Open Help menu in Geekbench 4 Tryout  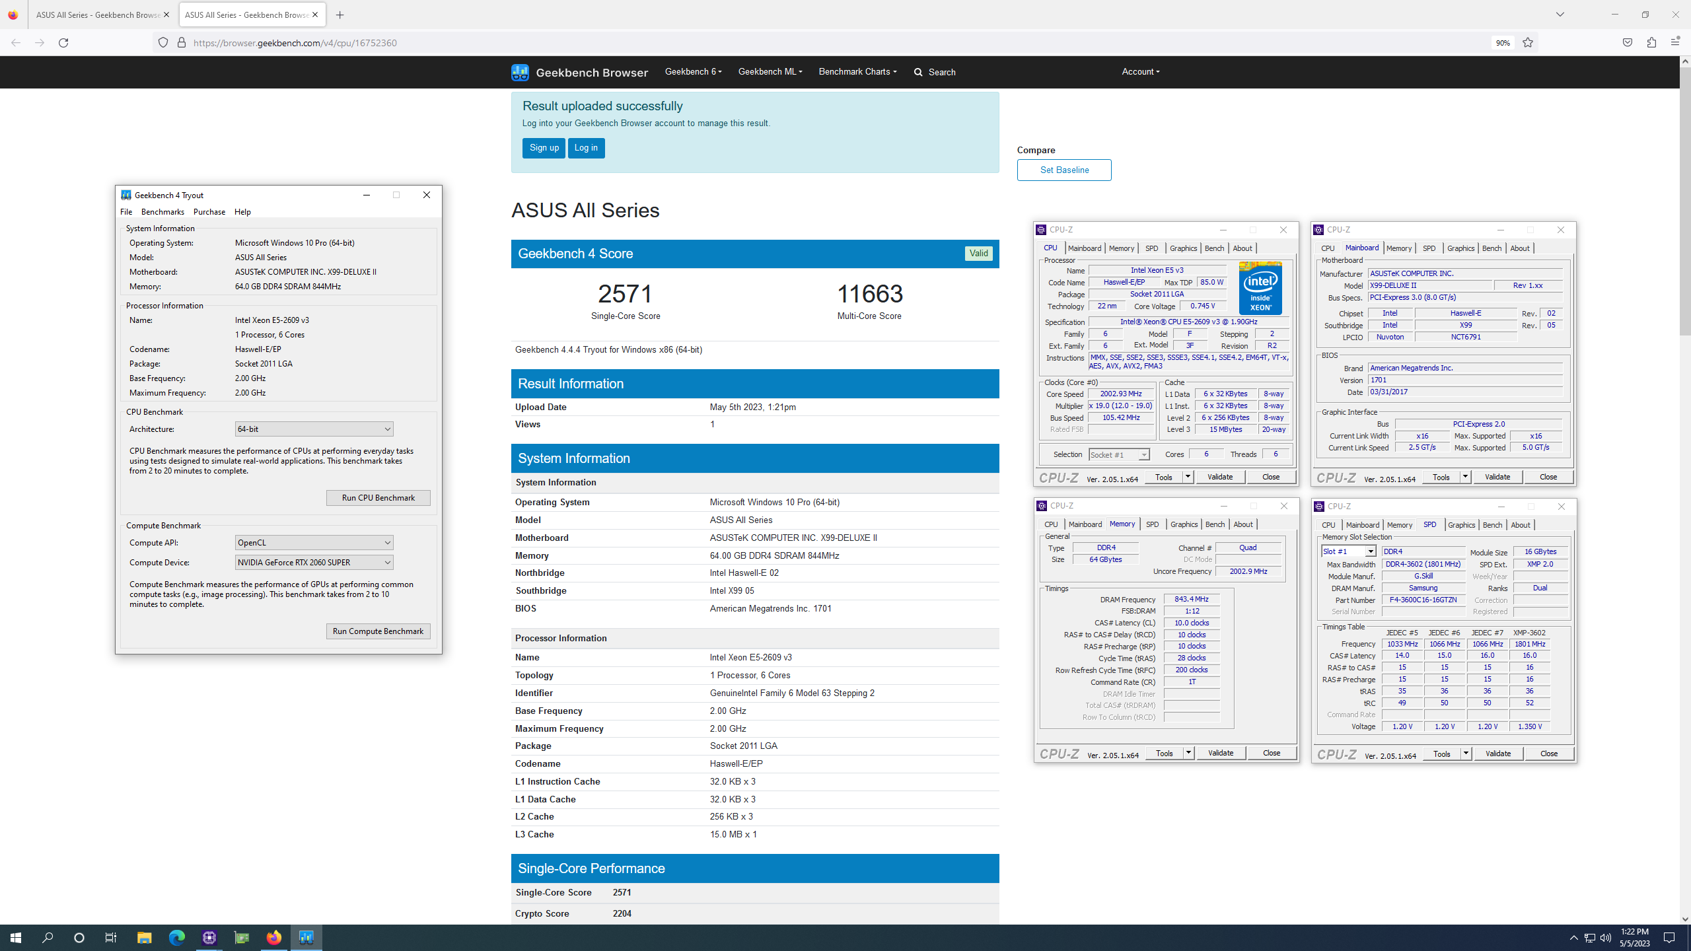click(x=242, y=212)
